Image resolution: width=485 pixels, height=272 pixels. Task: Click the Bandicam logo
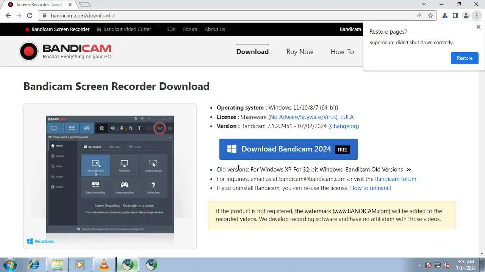[x=65, y=51]
